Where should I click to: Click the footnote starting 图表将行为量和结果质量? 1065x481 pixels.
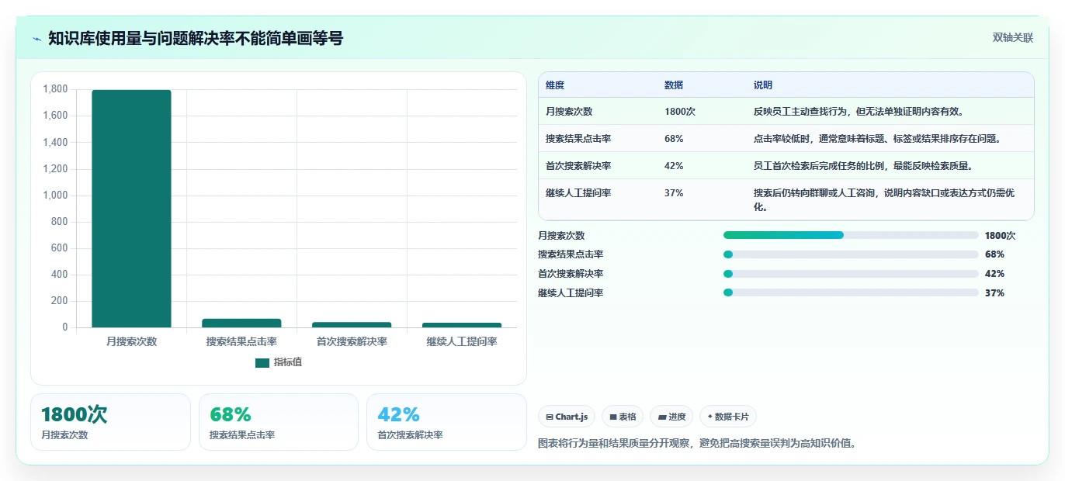(697, 444)
